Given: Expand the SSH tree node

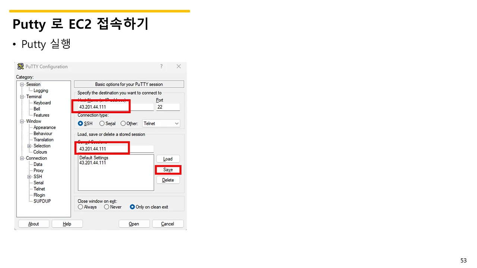Looking at the screenshot, I should [x=29, y=176].
